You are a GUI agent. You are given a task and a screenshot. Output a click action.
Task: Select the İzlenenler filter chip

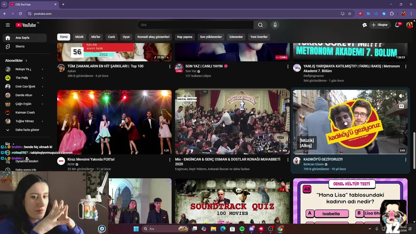[x=236, y=37]
